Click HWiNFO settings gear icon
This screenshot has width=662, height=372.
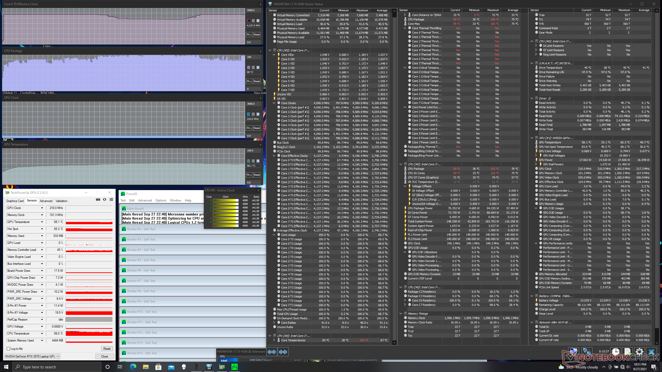639,352
